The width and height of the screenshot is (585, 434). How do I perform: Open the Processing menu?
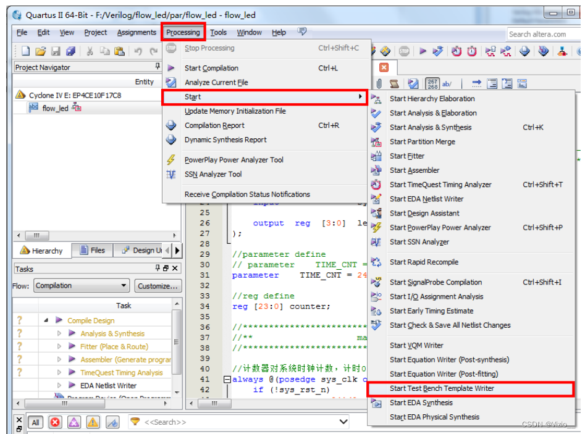pos(183,33)
